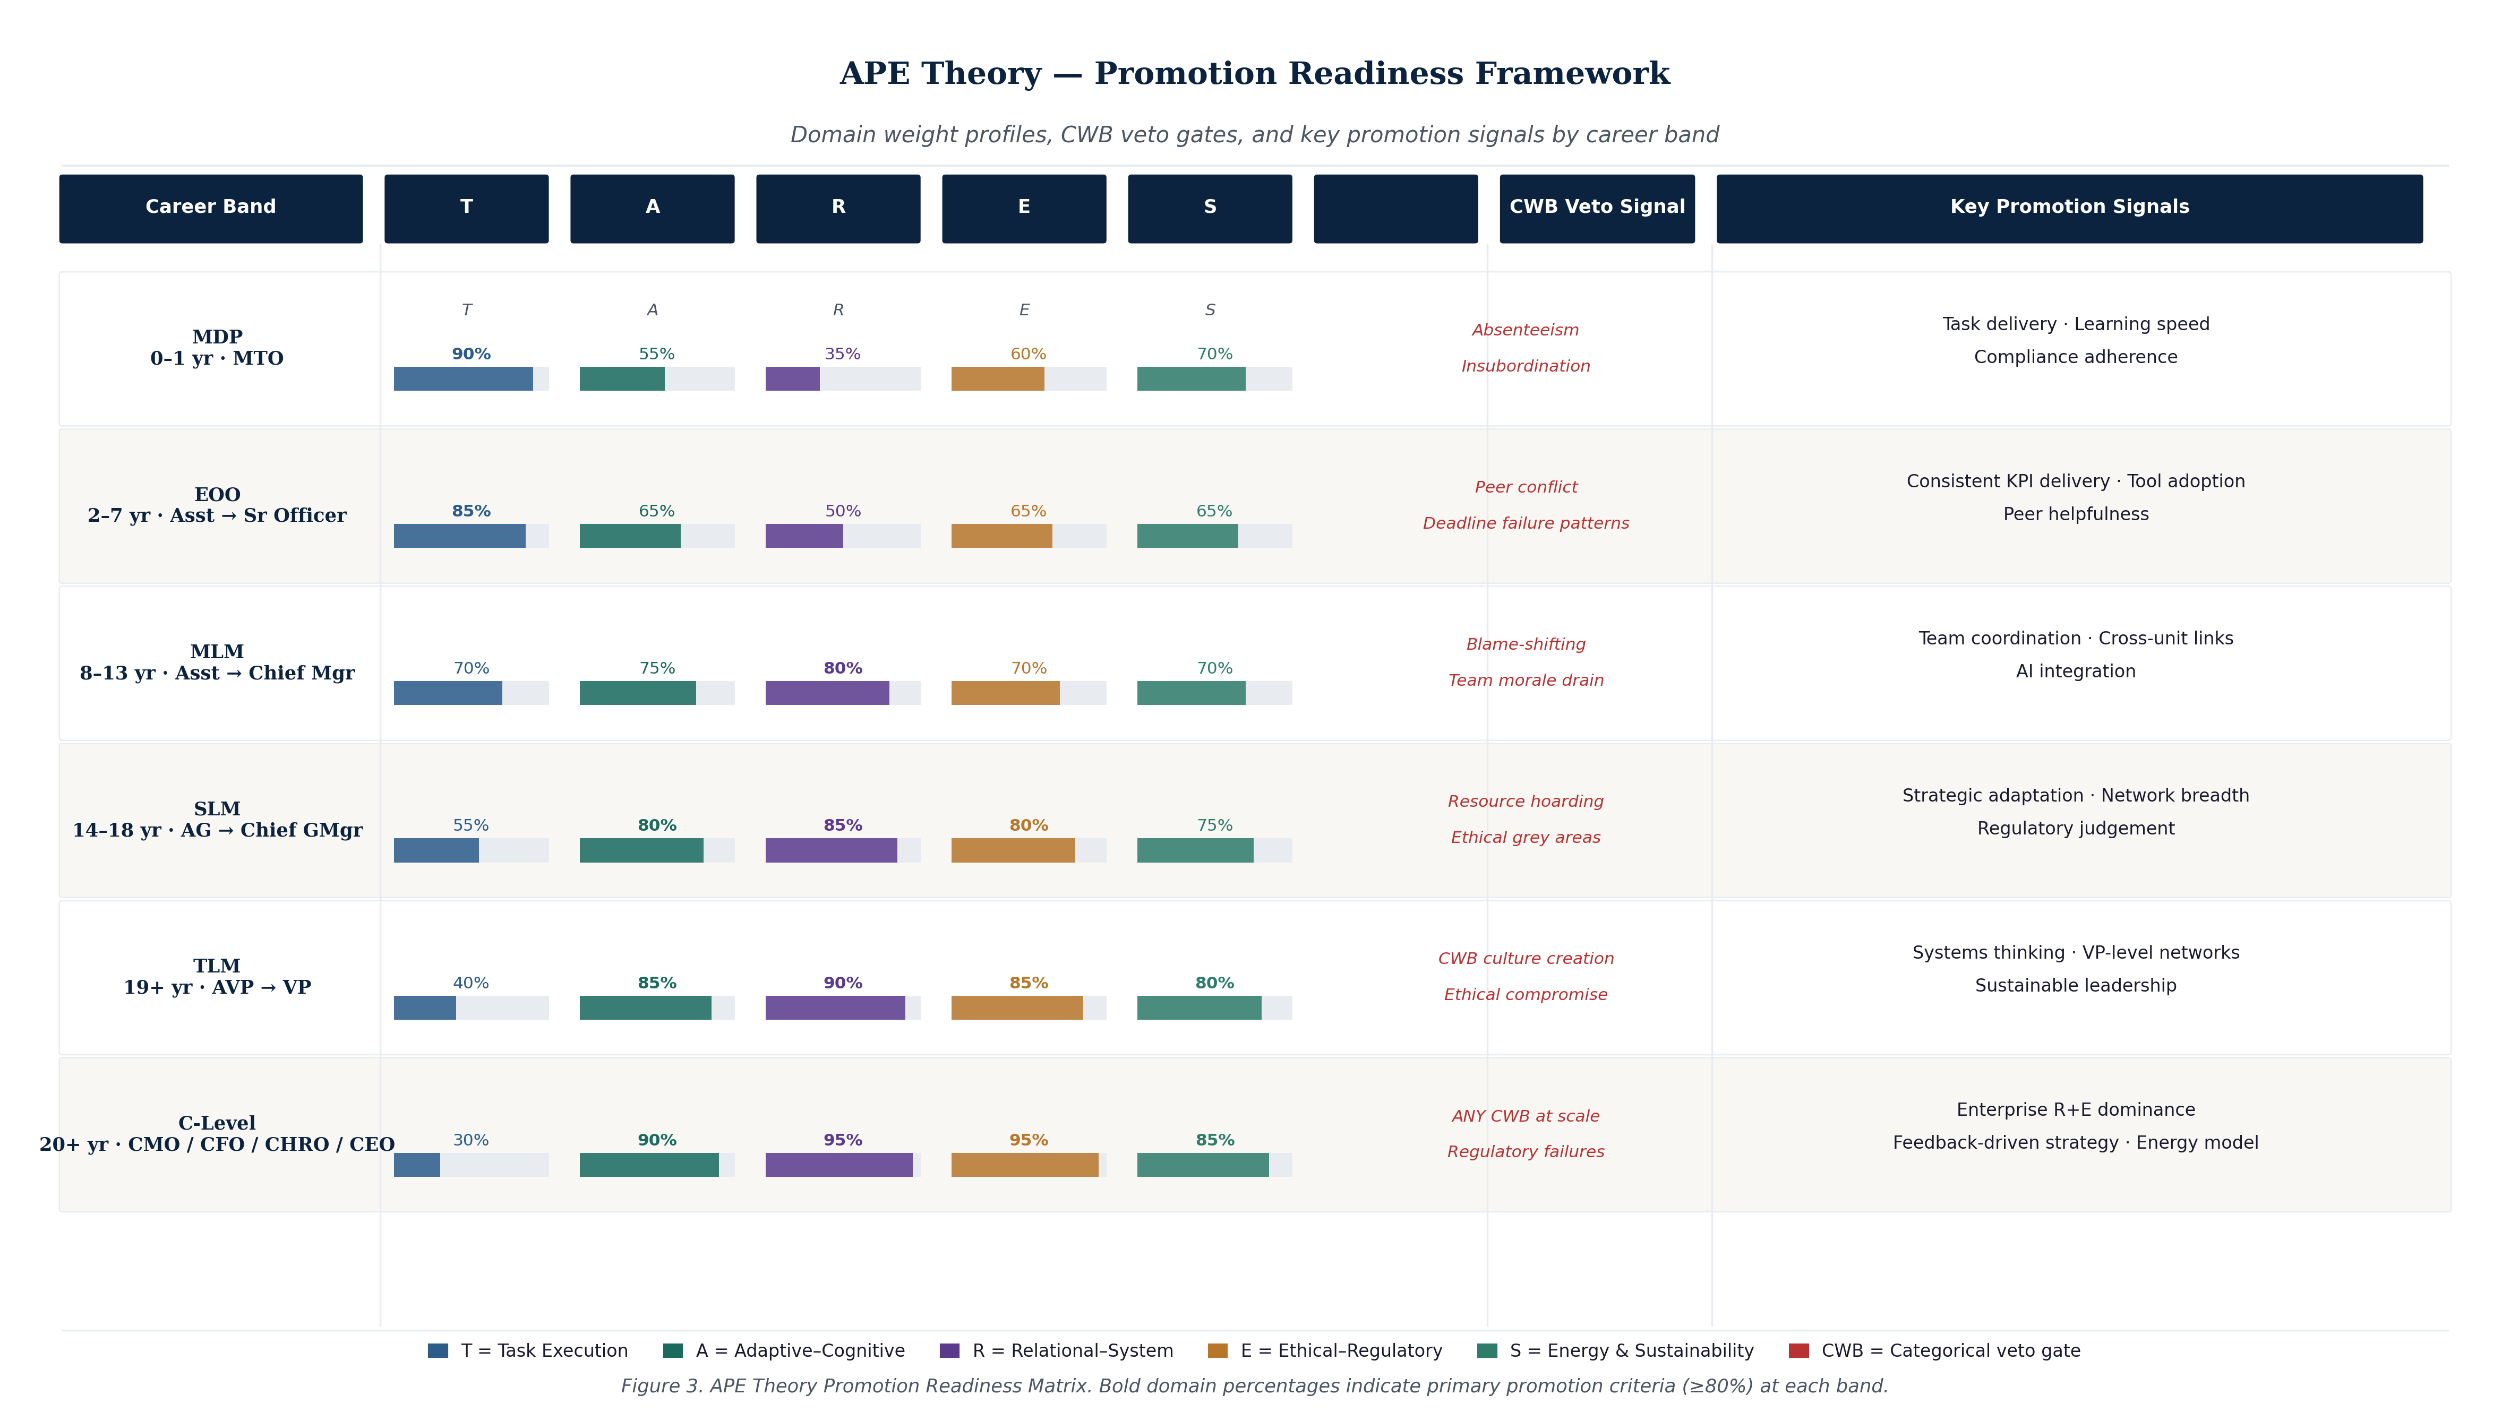
Task: Click the purple Relational–System legend swatch
Action: point(949,1350)
